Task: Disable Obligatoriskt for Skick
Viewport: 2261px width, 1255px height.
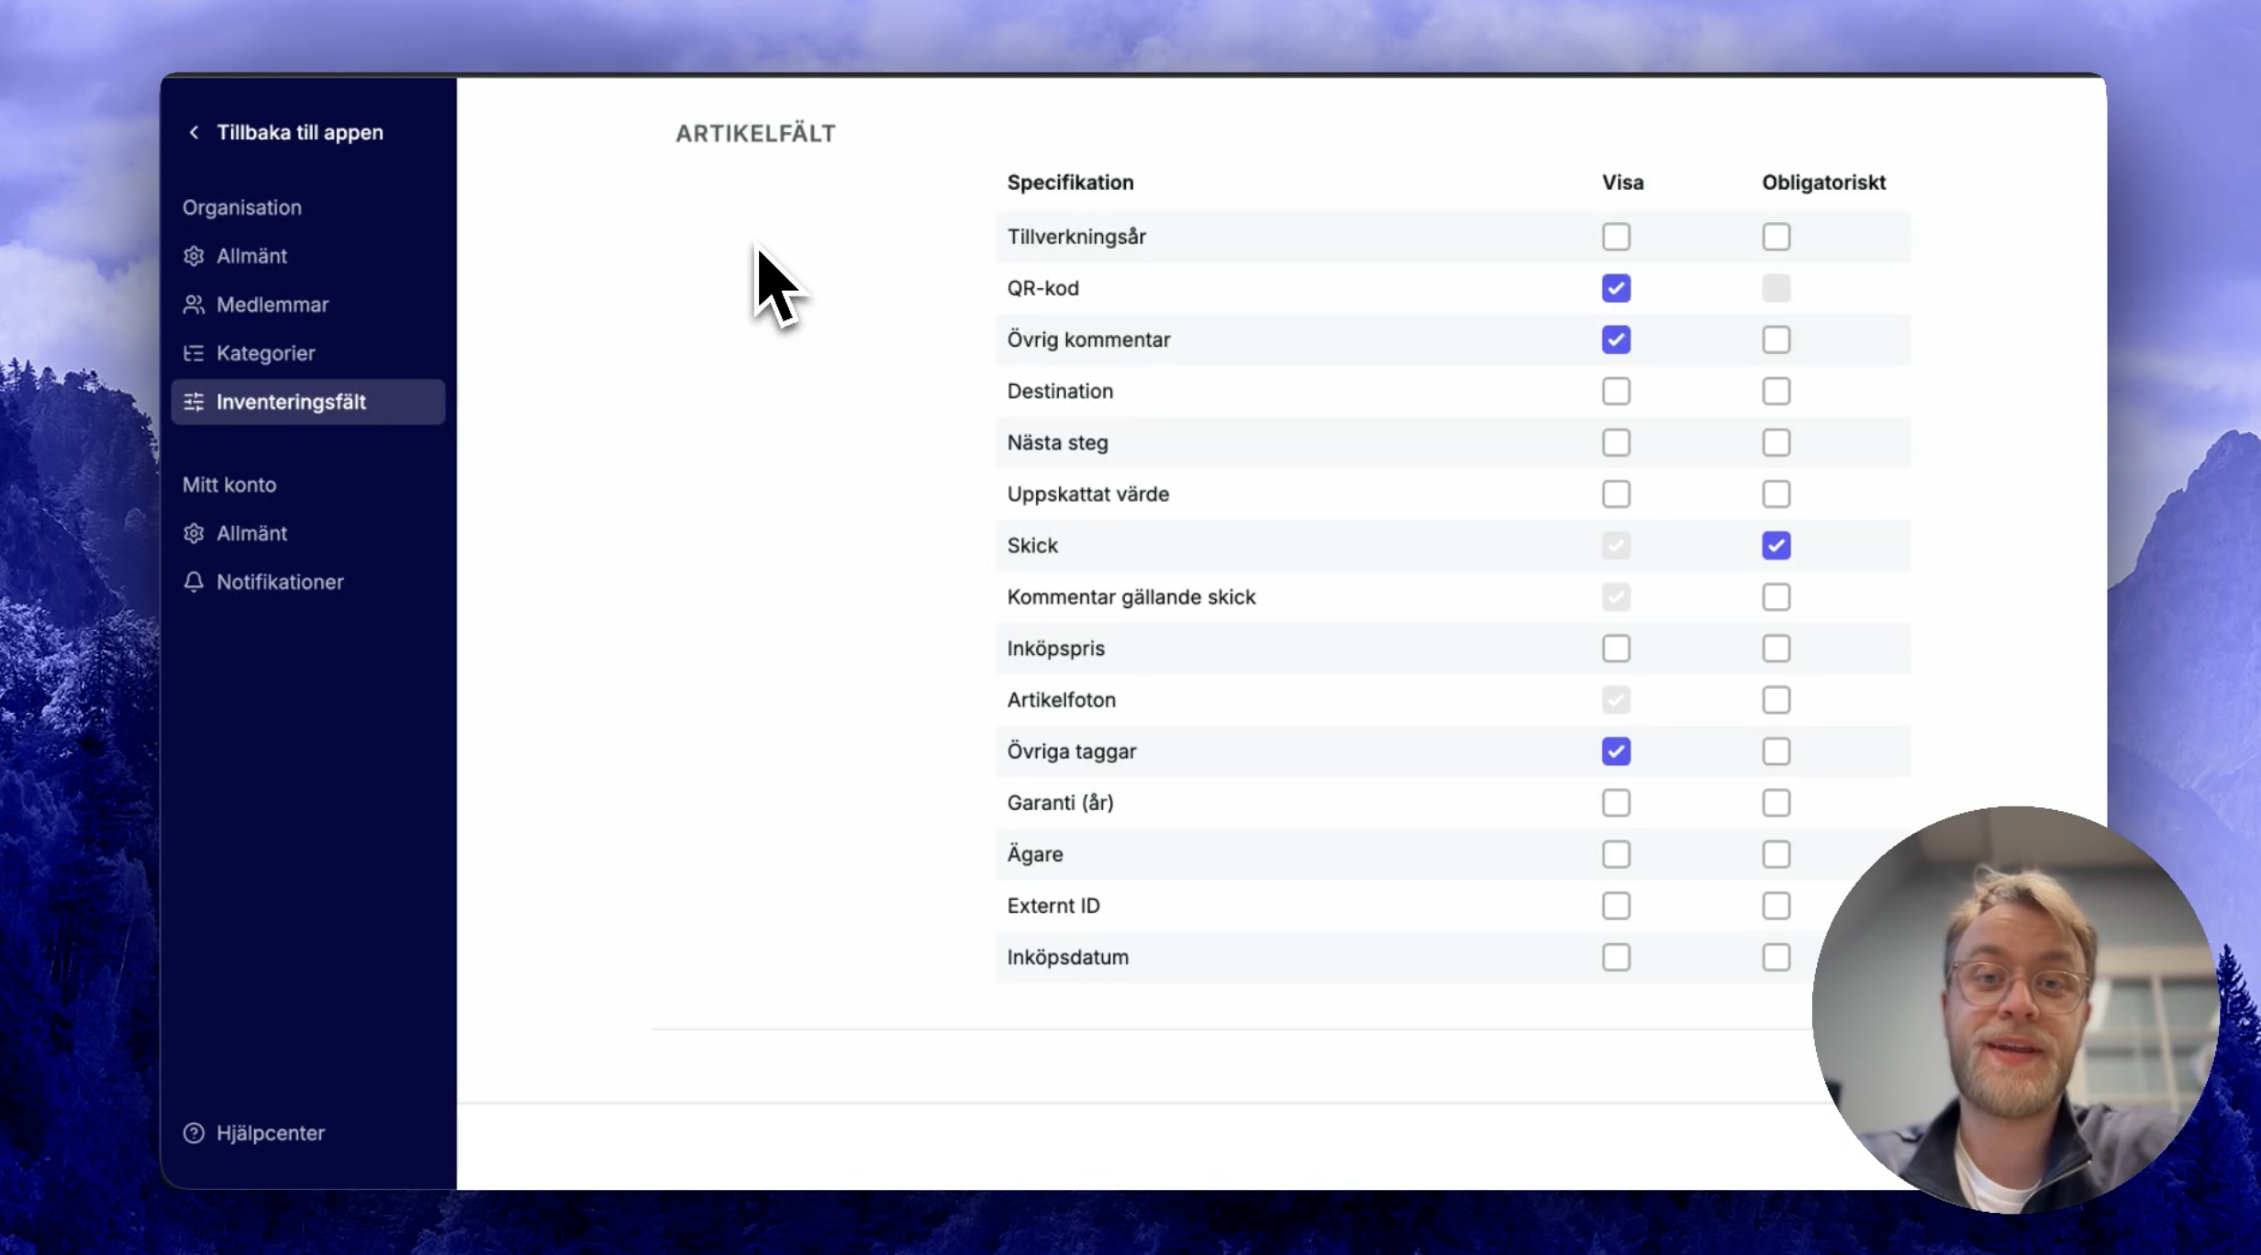Action: [1776, 546]
